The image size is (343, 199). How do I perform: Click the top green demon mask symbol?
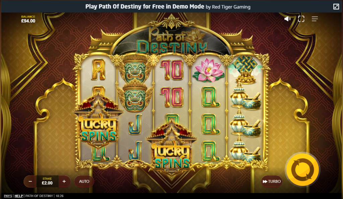[135, 70]
